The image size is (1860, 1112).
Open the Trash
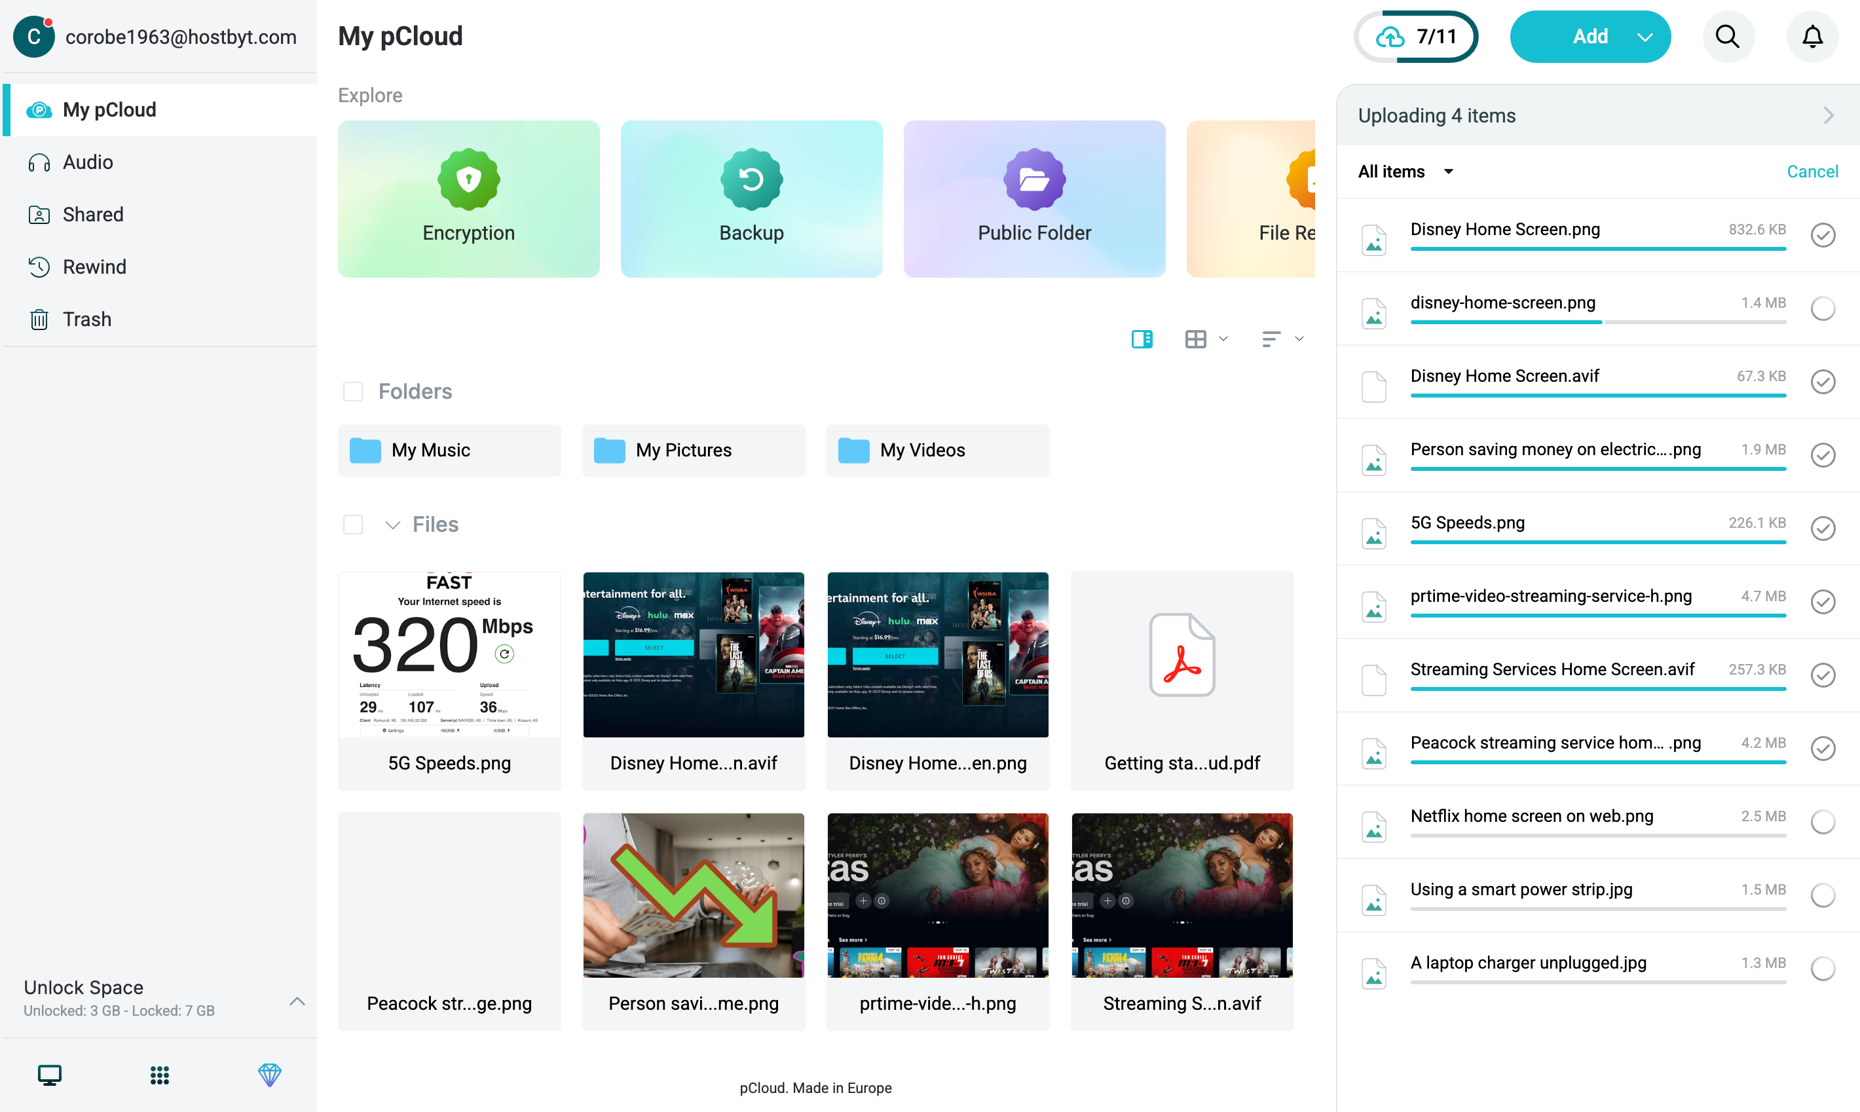click(x=88, y=318)
